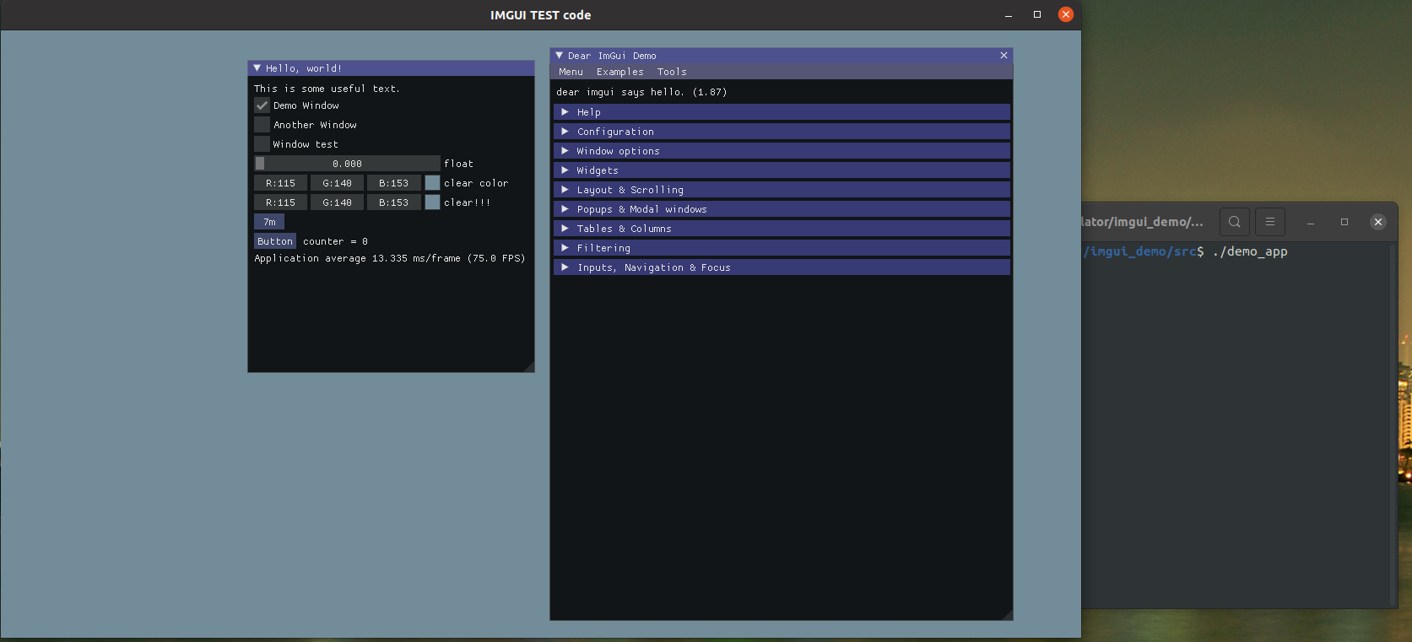Image resolution: width=1412 pixels, height=642 pixels.
Task: Maximize the terminal window
Action: 1344,222
